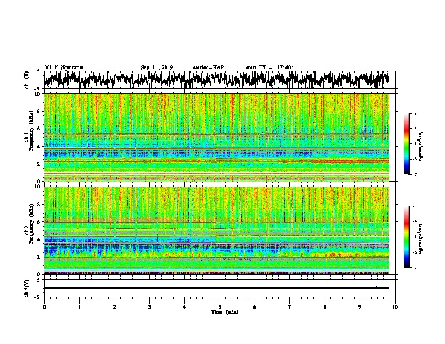The height and width of the screenshot is (344, 445).
Task: Click the "start UT = 17:40: 1" text
Action: [x=271, y=67]
